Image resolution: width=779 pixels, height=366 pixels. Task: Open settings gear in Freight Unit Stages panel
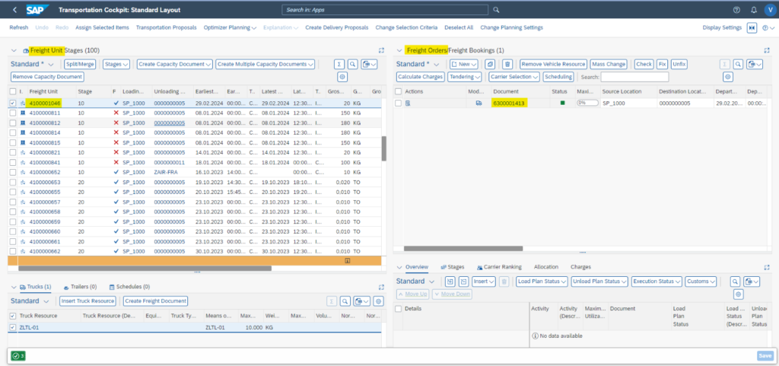tap(342, 77)
